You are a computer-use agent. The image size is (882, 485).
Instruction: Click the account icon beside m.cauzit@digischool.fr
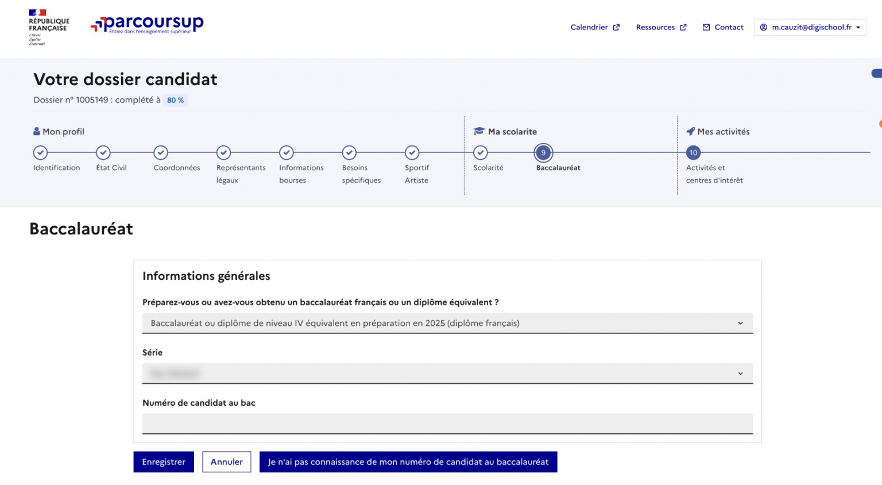coord(764,26)
